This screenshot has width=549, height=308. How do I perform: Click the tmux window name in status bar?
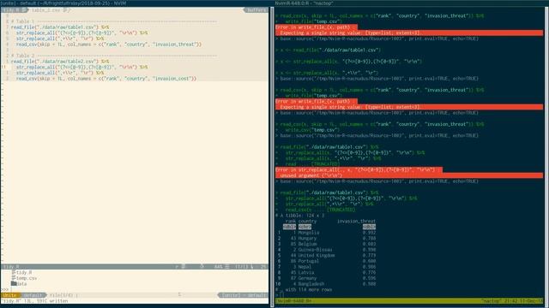[294, 300]
